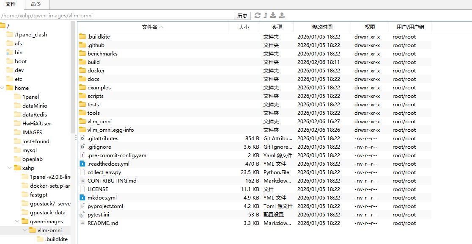Click the benchmarks folder icon

(82, 53)
